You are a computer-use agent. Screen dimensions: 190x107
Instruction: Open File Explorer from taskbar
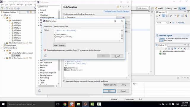click(78, 104)
